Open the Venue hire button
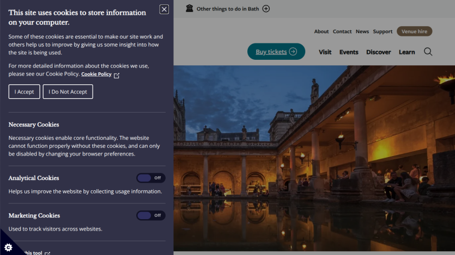This screenshot has height=255, width=455. click(414, 31)
